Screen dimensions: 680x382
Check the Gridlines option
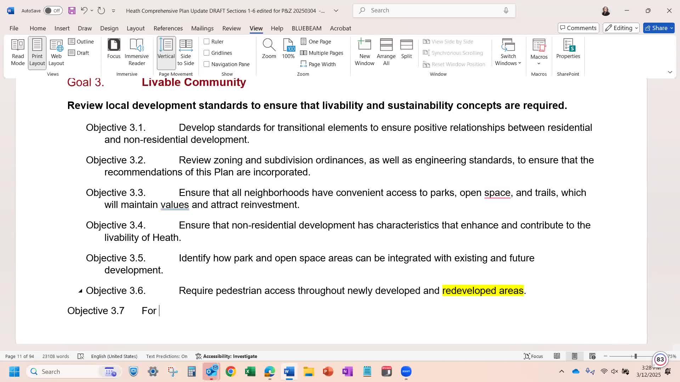click(x=206, y=53)
